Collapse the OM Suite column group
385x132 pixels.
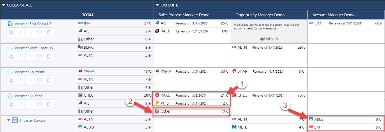click(x=157, y=5)
